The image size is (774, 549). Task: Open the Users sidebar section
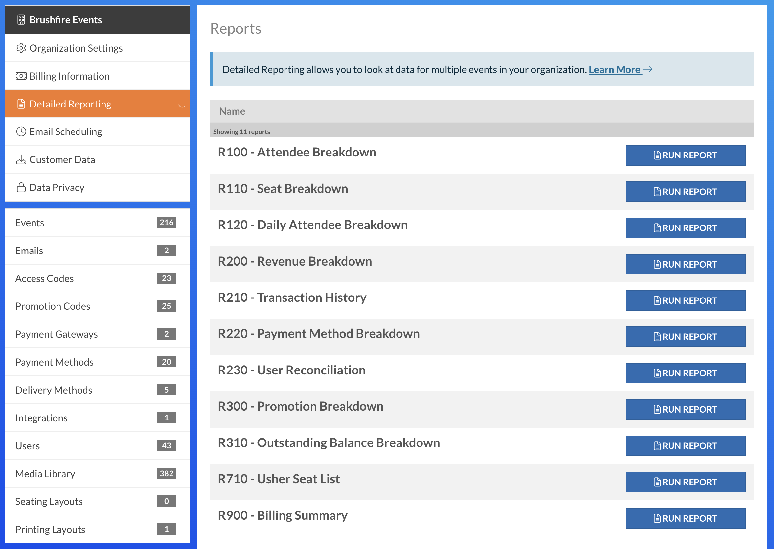point(28,445)
